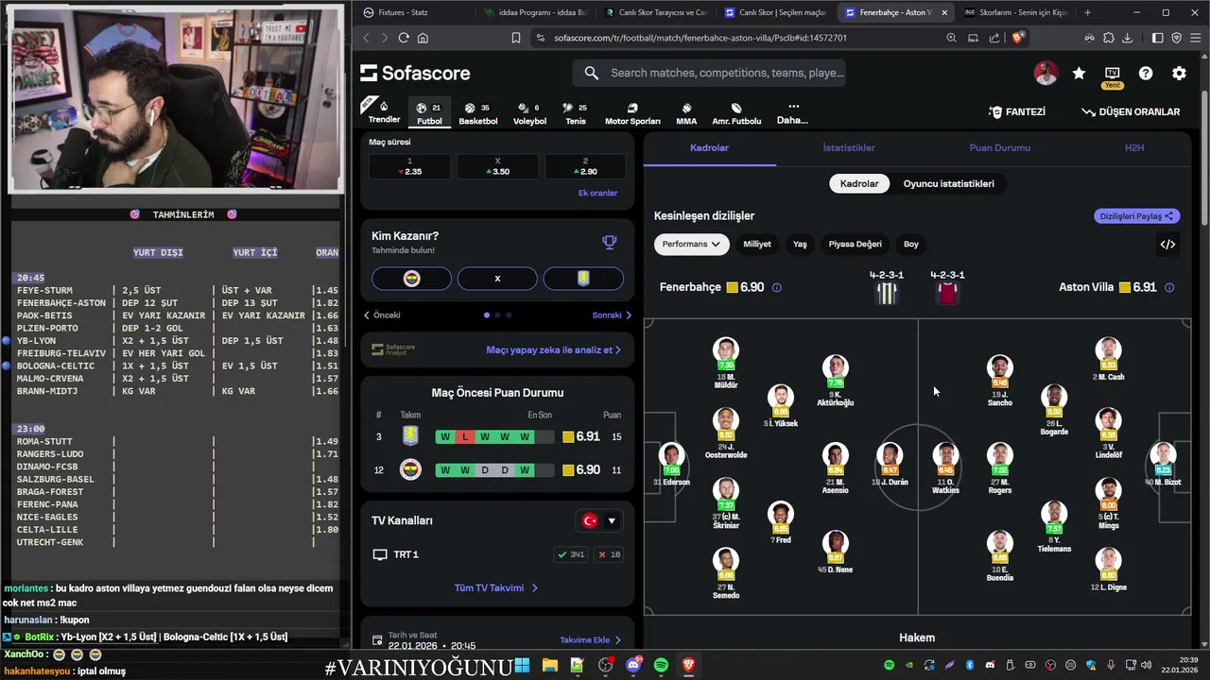Viewport: 1210px width, 680px height.
Task: Select the Basketbol sport icon
Action: pyautogui.click(x=477, y=113)
